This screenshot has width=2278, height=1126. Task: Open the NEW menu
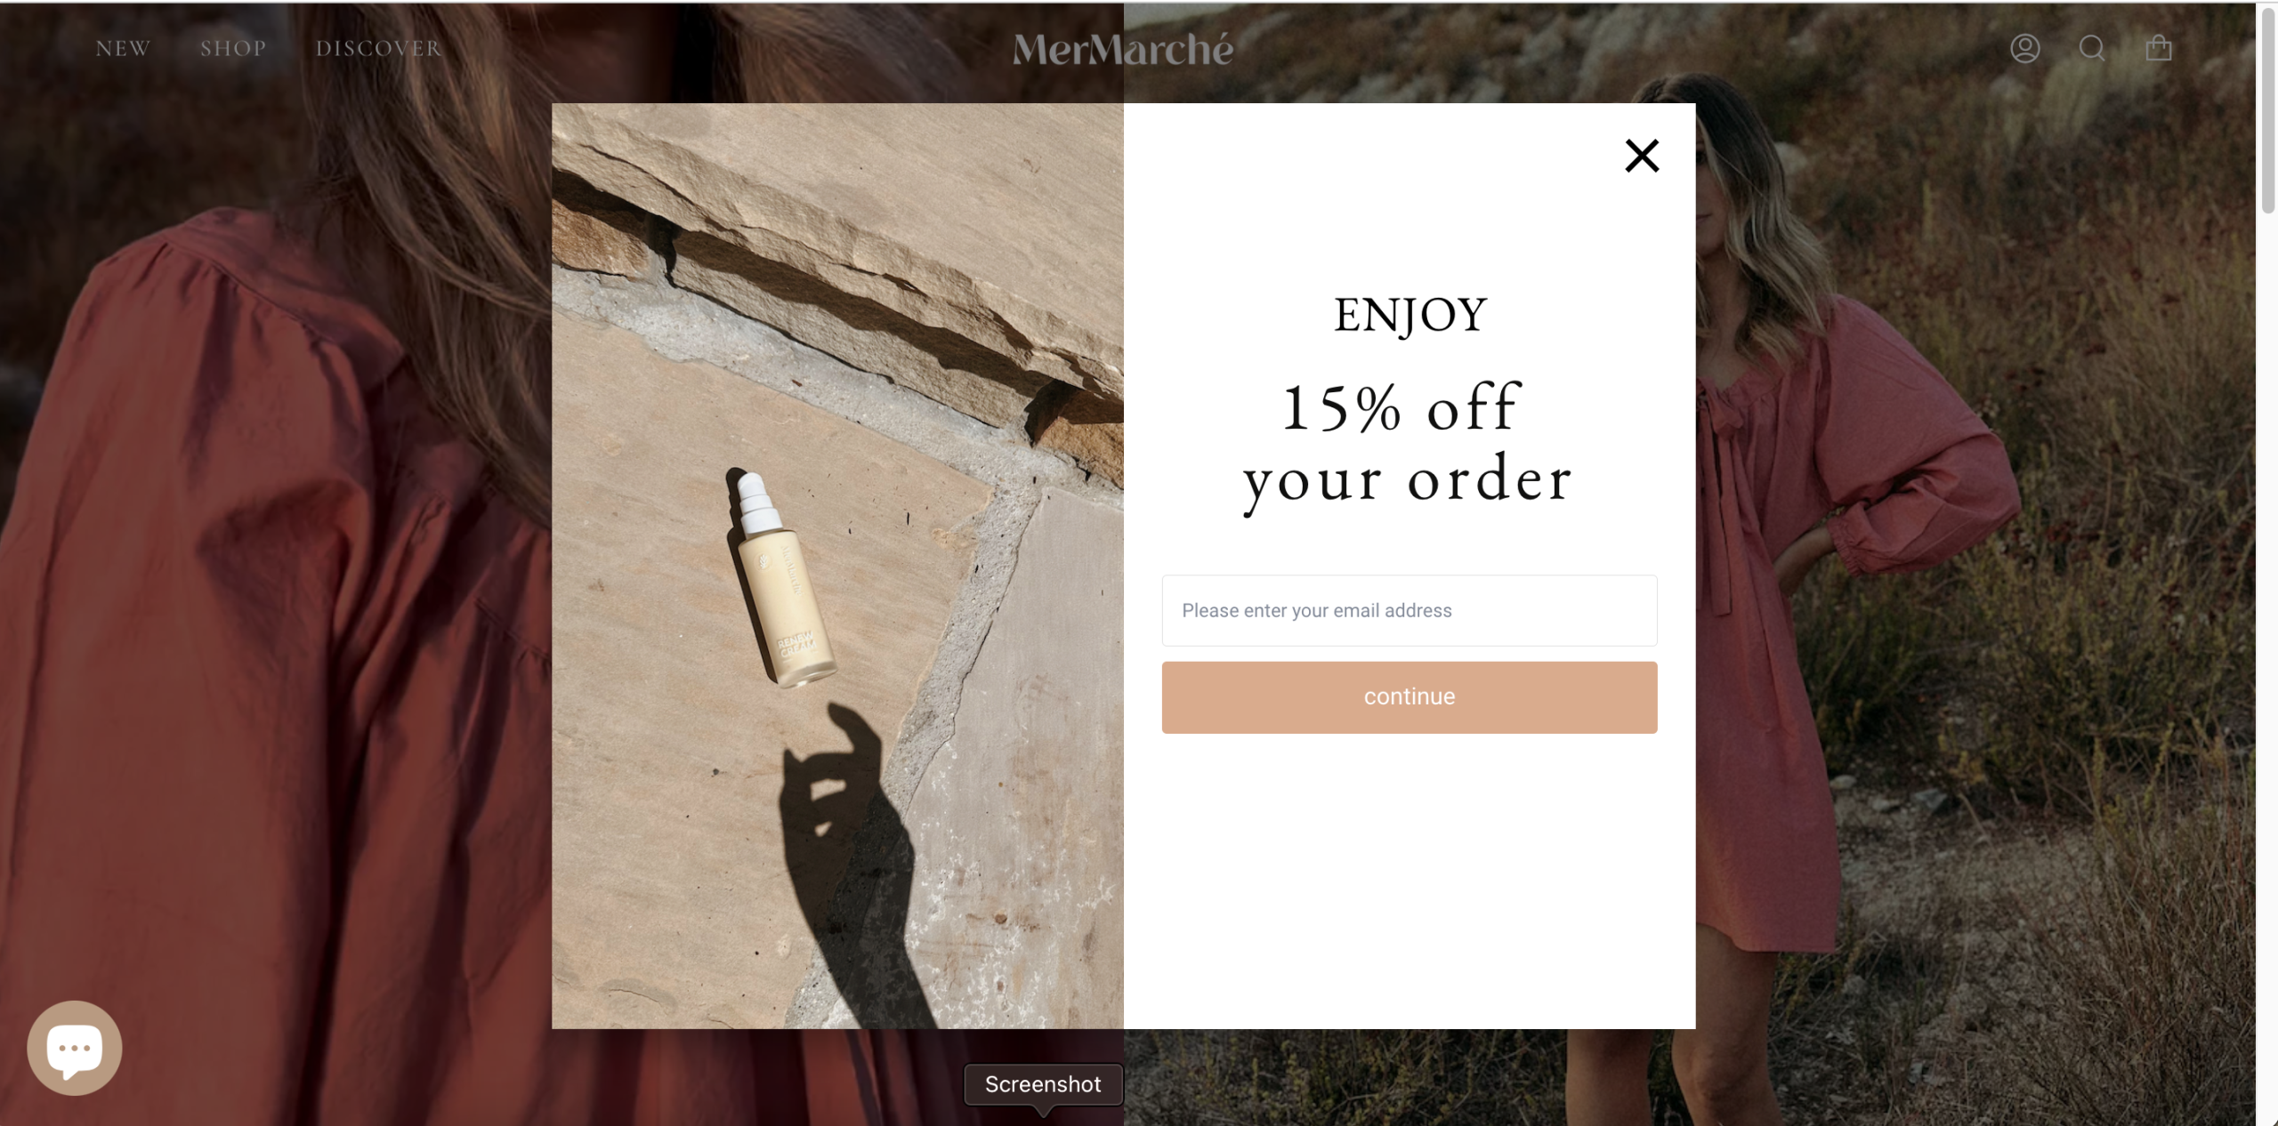point(123,49)
